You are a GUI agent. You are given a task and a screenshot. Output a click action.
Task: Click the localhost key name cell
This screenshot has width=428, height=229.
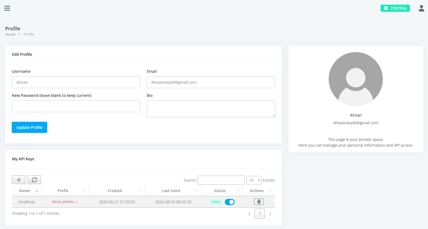pyautogui.click(x=27, y=202)
